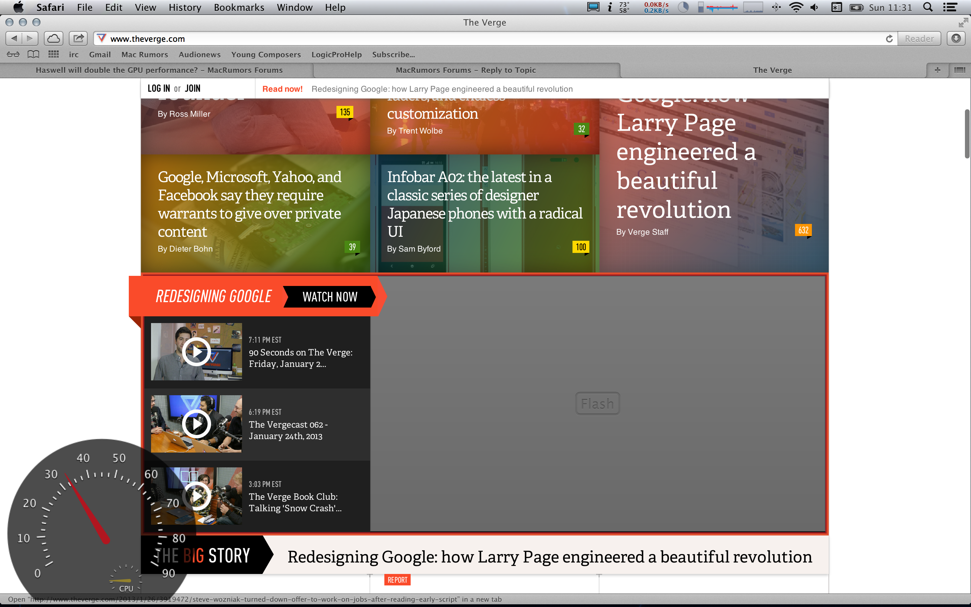Open Spotlight search magnifier
The image size is (971, 607).
[928, 7]
